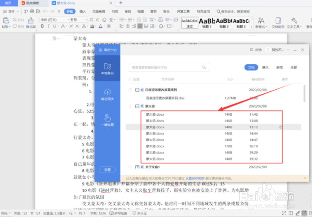312x217 pixels.
Task: Click the undo arrow icon
Action: [44, 12]
